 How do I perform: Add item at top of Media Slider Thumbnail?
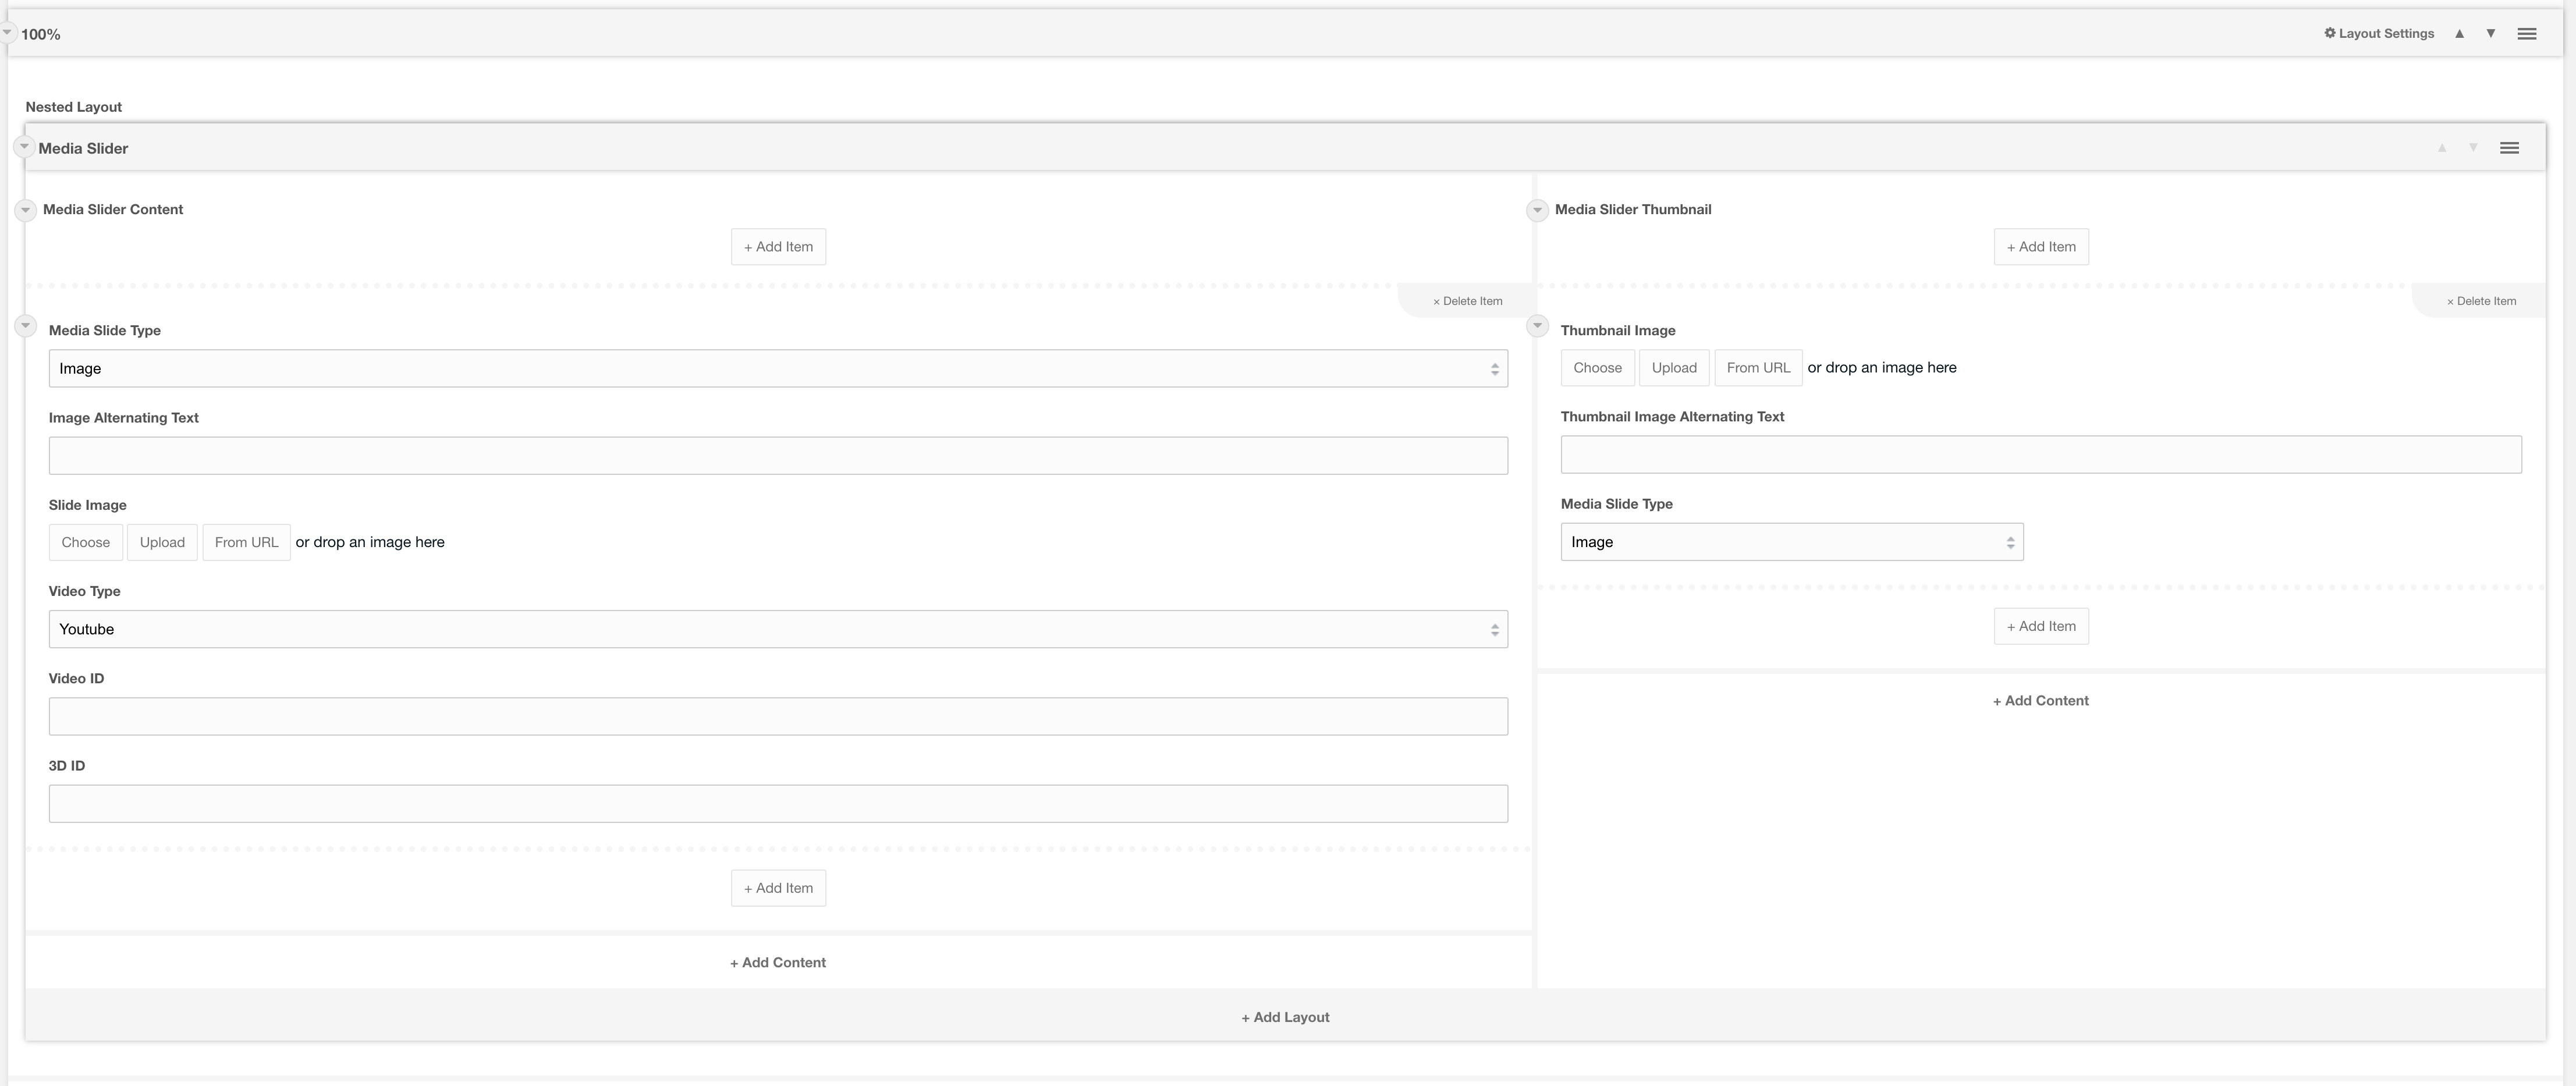click(x=2041, y=247)
